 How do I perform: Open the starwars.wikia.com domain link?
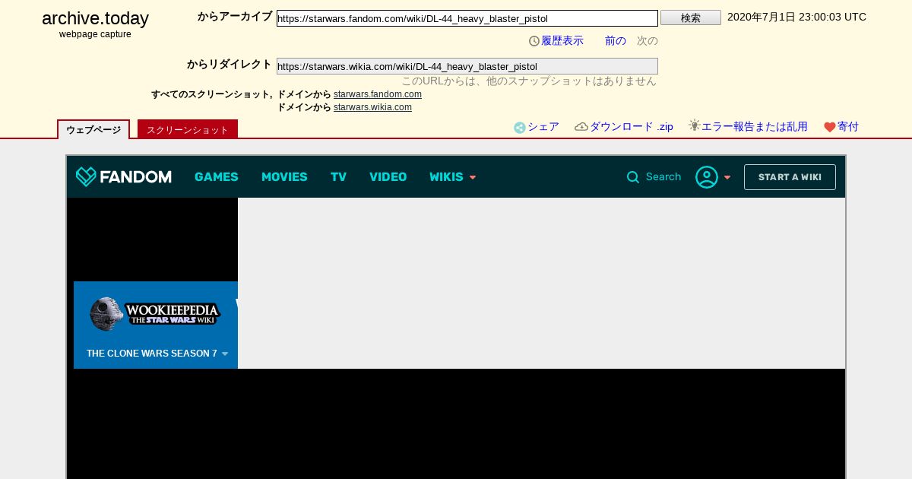pos(372,107)
